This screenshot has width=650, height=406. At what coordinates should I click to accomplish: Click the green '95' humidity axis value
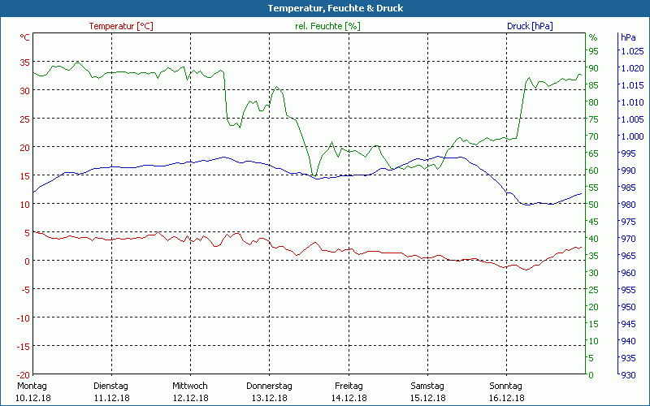(x=594, y=51)
